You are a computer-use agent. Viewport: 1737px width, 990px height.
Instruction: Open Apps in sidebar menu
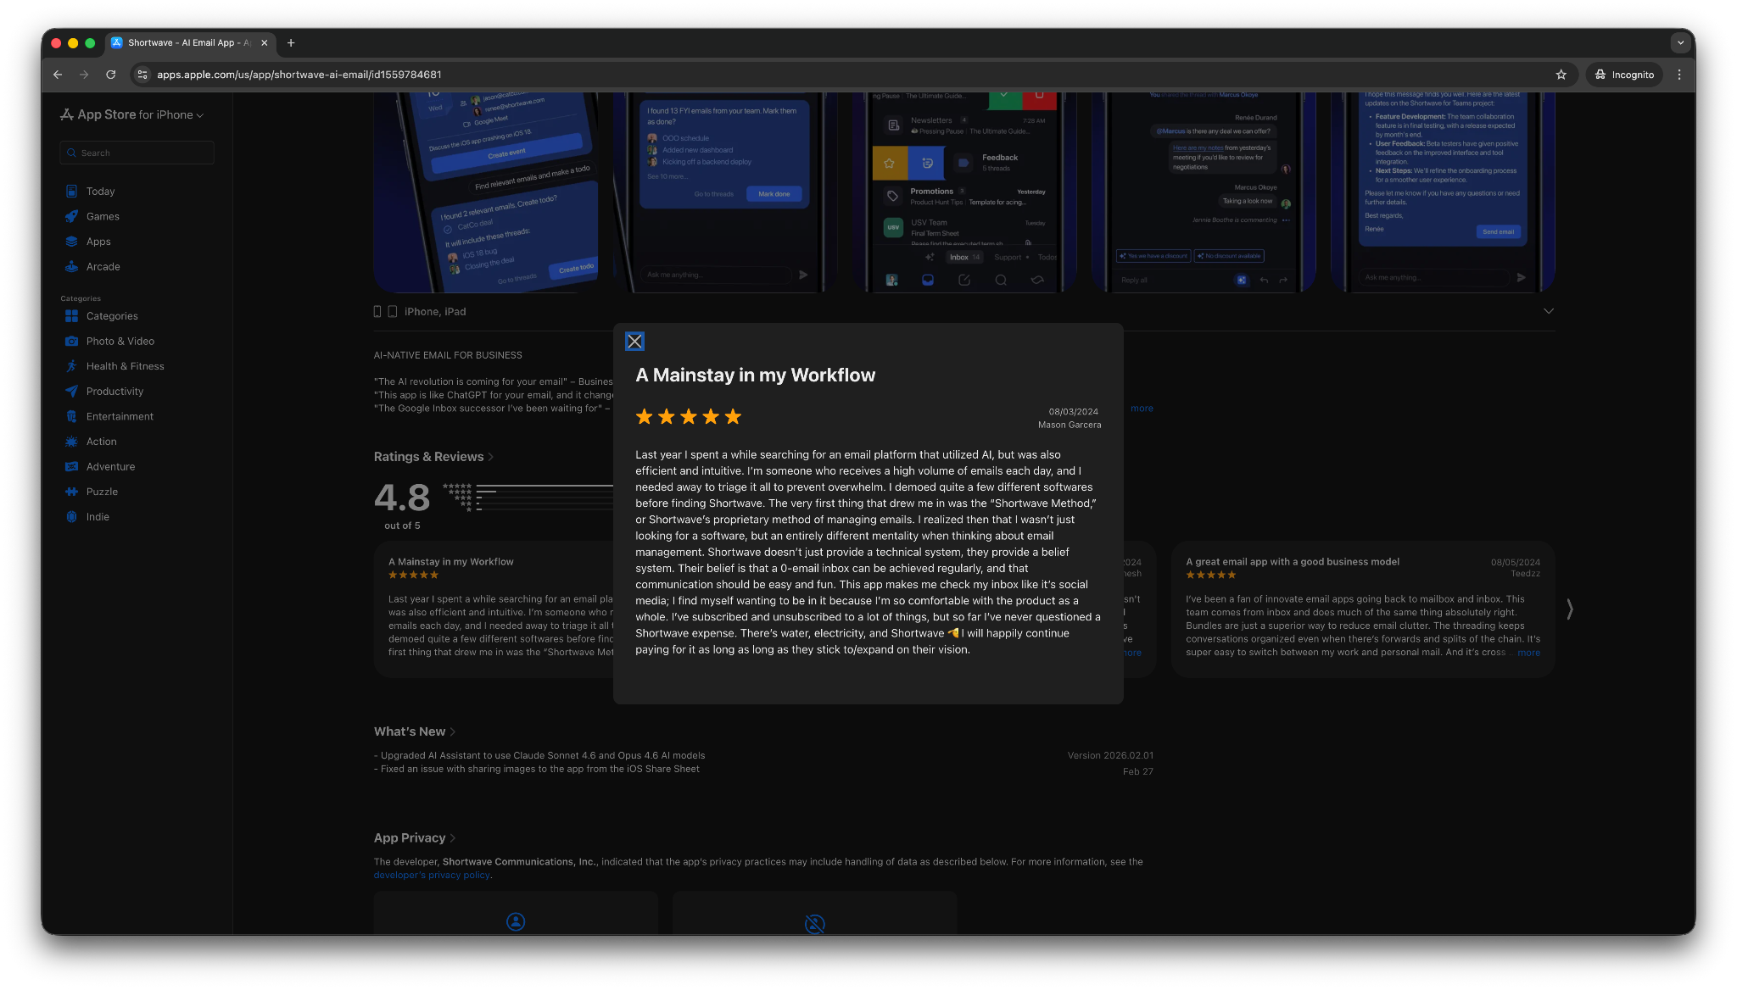(x=98, y=242)
